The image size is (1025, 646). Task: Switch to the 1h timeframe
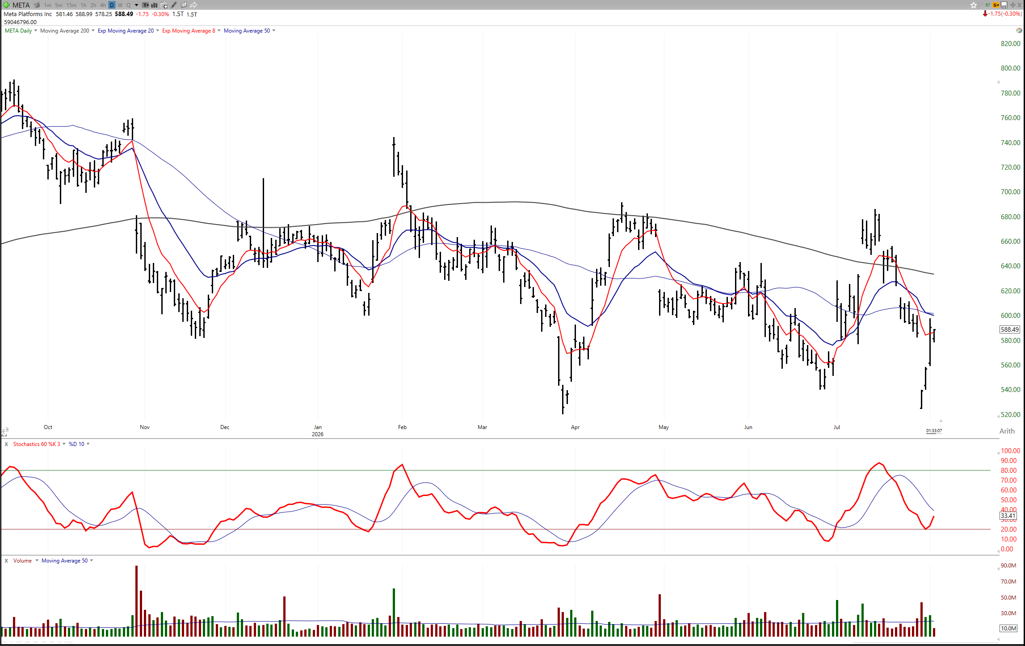point(84,5)
